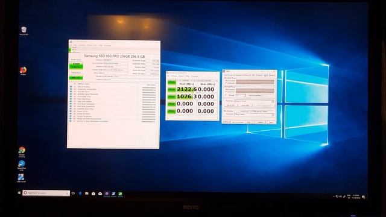Open the taskbar clock and date
Image resolution: width=386 pixels, height=217 pixels.
click(x=356, y=197)
